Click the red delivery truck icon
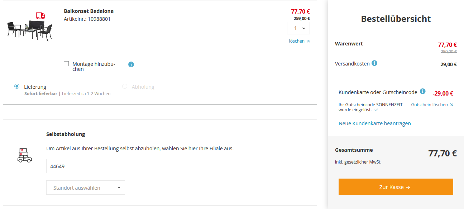This screenshot has height=209, width=464. click(40, 16)
